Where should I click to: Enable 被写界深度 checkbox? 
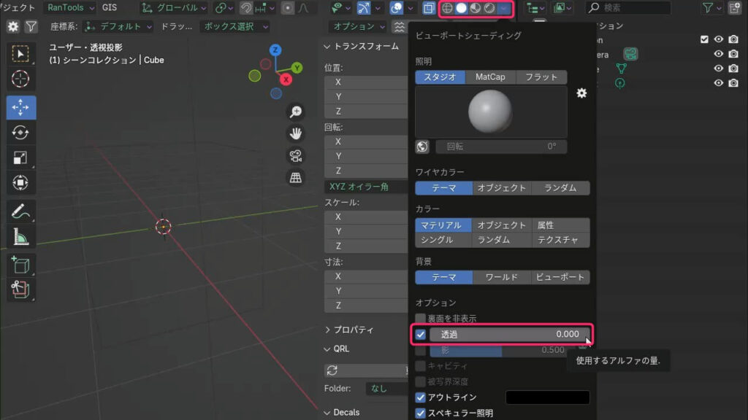(x=420, y=381)
